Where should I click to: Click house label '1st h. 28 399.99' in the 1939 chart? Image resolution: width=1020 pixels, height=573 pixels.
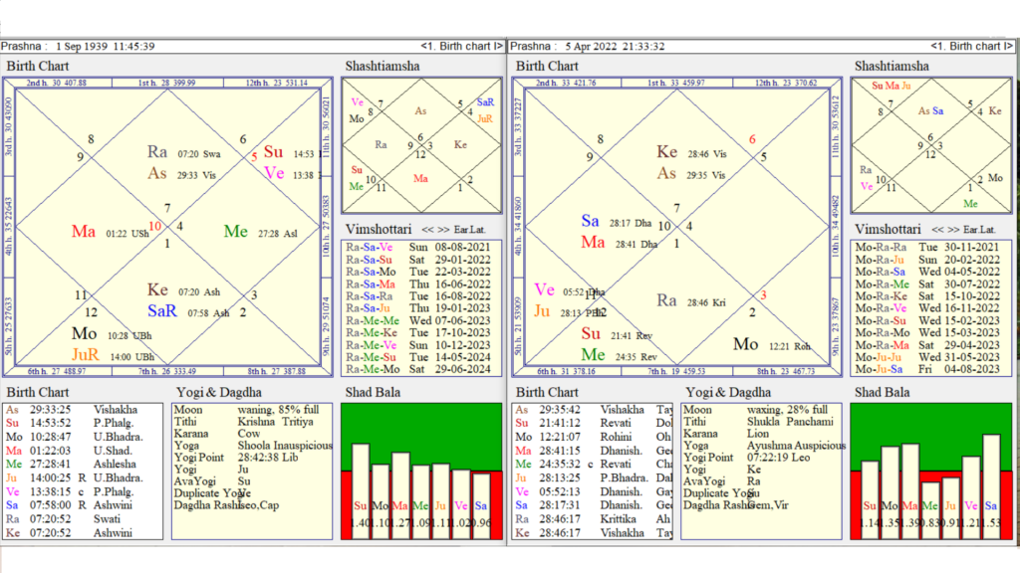click(x=166, y=84)
